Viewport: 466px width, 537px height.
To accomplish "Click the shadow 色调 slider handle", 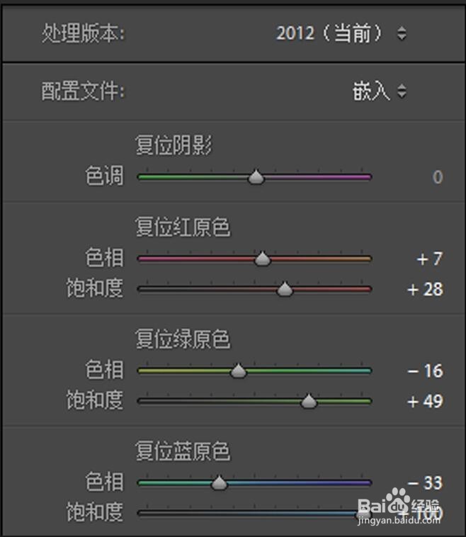I will 256,178.
